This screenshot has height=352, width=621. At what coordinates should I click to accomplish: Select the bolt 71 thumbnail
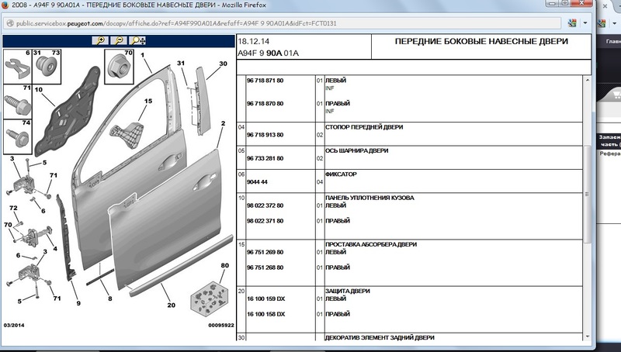(x=17, y=102)
